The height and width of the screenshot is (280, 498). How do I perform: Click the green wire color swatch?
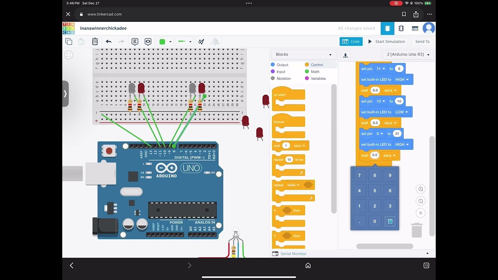(162, 42)
